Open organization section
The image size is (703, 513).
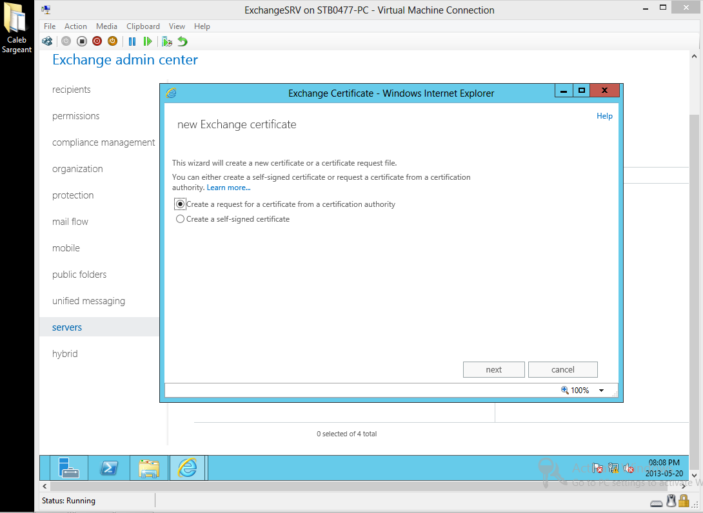[x=77, y=168]
